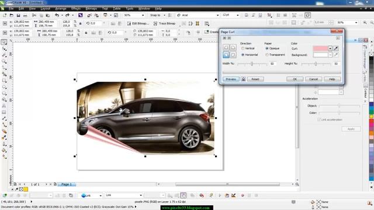Select the Zoom tool in toolbox
This screenshot has width=374, height=210.
pyautogui.click(x=4, y=61)
